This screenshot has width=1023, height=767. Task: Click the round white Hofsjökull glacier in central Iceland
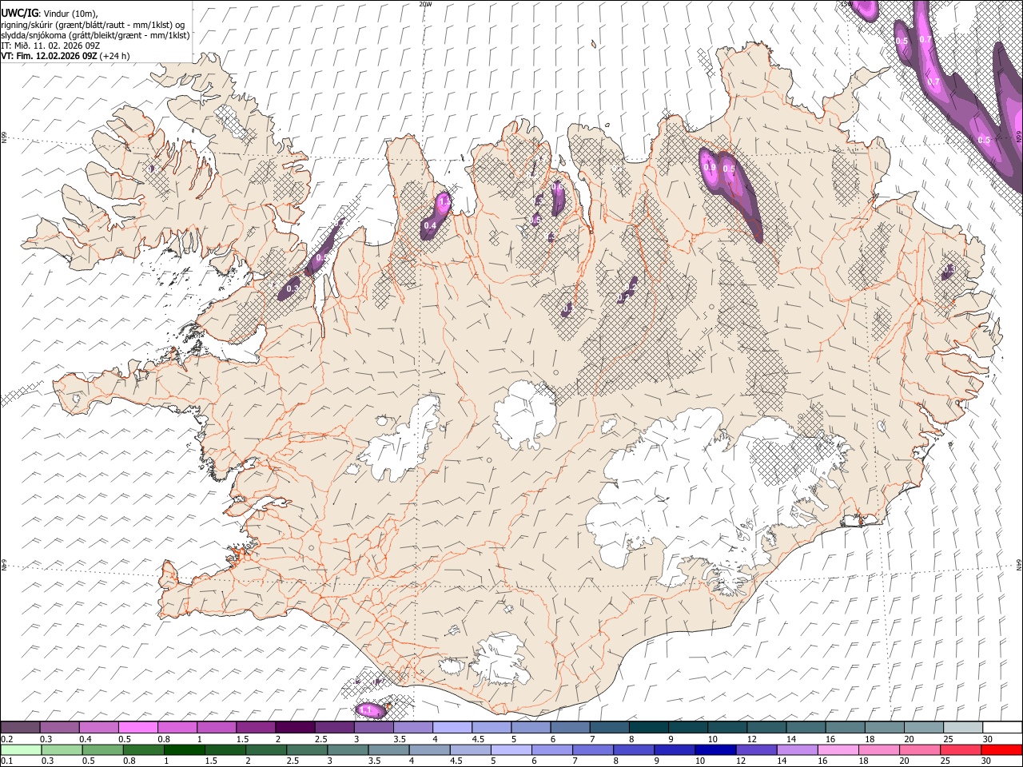coord(525,414)
